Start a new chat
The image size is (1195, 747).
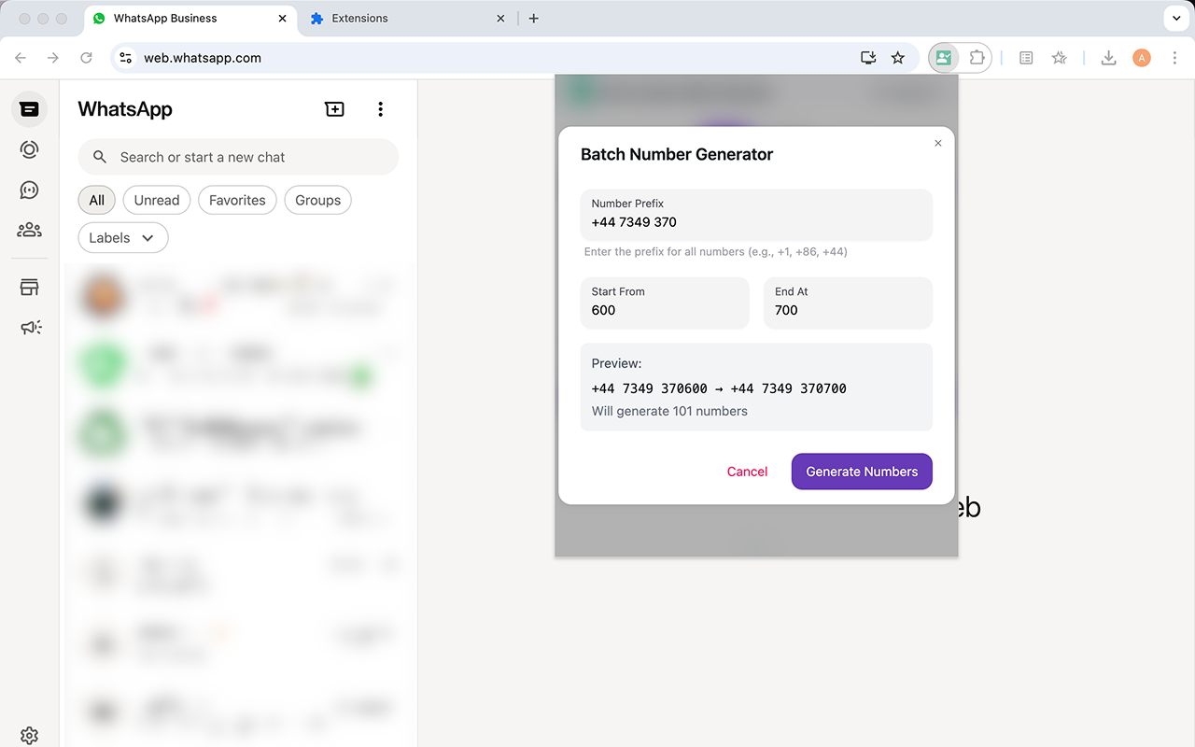click(x=334, y=109)
